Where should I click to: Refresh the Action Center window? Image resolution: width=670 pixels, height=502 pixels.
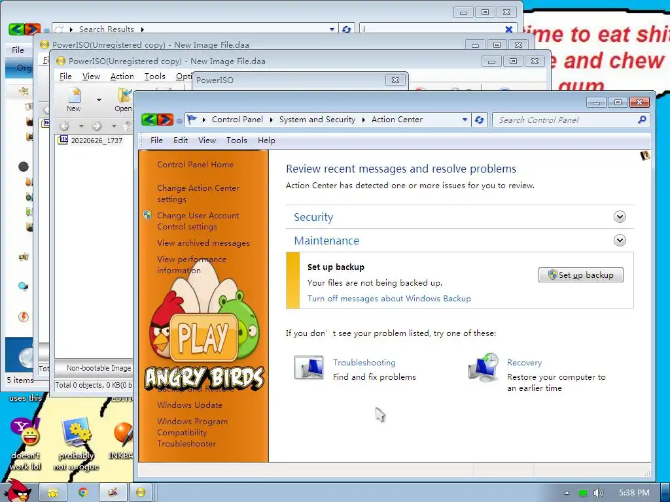pyautogui.click(x=479, y=120)
